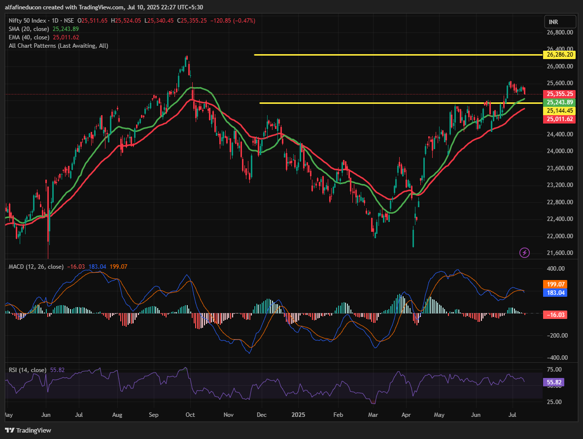
Task: Click the EMA (40, close) indicator label
Action: [29, 37]
